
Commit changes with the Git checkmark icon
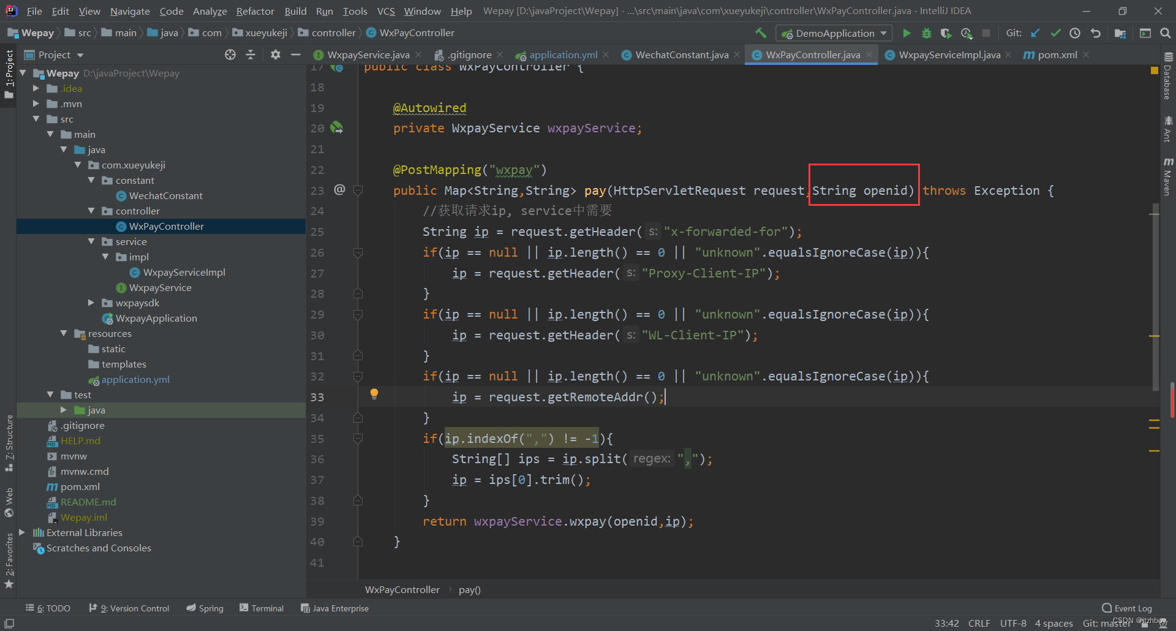pos(1055,33)
